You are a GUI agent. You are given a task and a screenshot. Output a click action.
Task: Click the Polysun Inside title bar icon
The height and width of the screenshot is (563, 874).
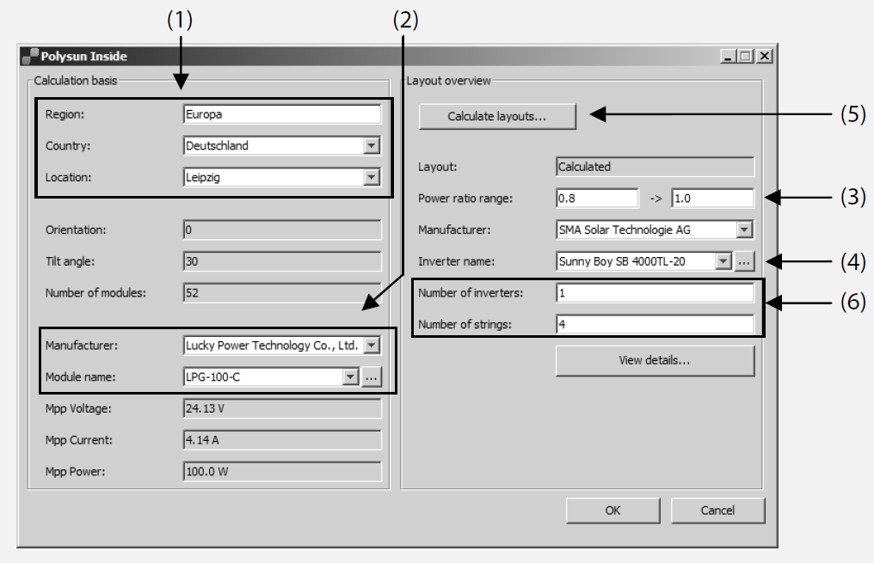point(32,57)
